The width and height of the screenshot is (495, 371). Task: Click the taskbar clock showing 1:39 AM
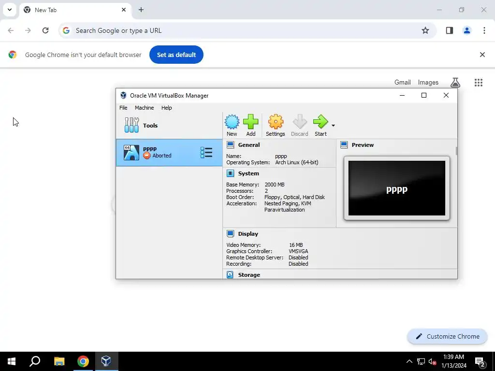pyautogui.click(x=453, y=361)
